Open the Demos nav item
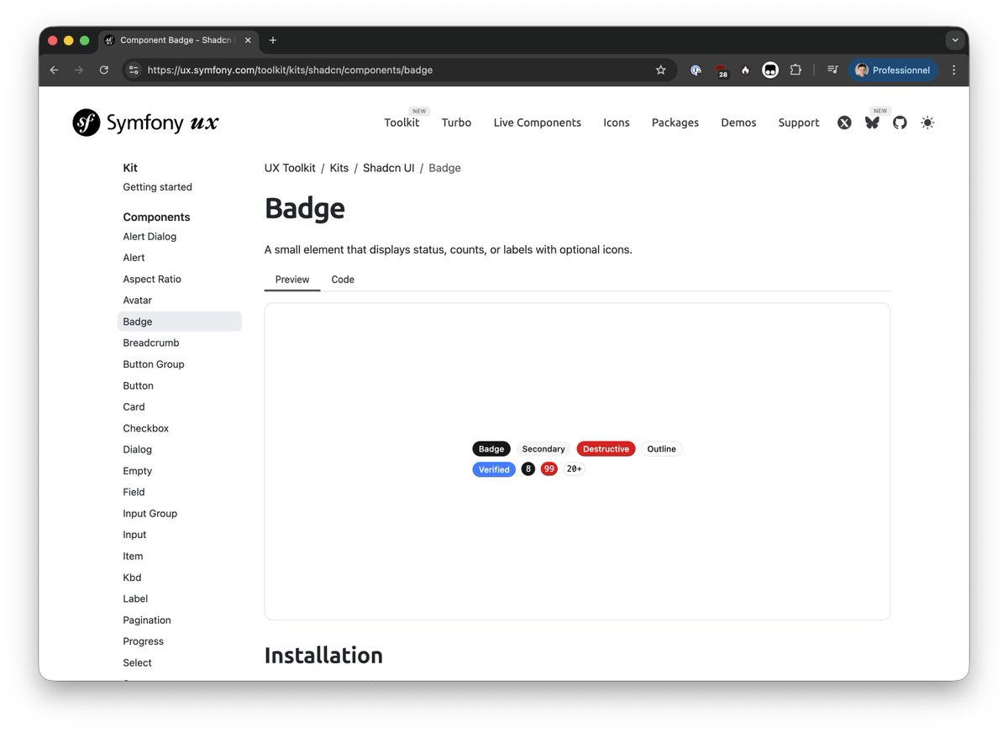 tap(738, 123)
